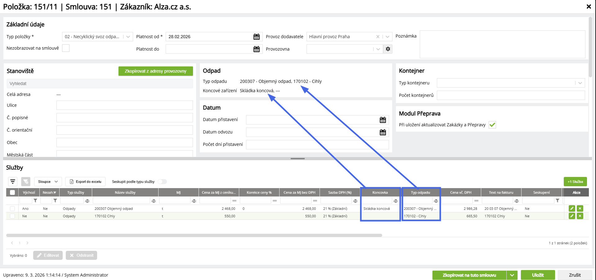This screenshot has width=596, height=280.
Task: Open the Sloupce columns dropdown
Action: click(48, 182)
